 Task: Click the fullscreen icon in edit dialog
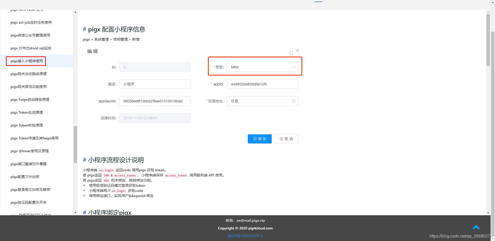point(291,53)
